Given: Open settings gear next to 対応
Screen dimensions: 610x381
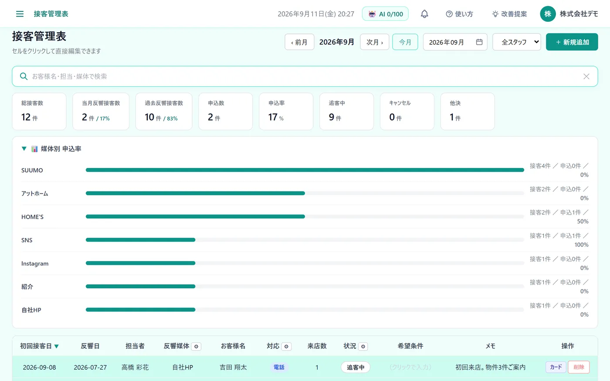Looking at the screenshot, I should 286,347.
